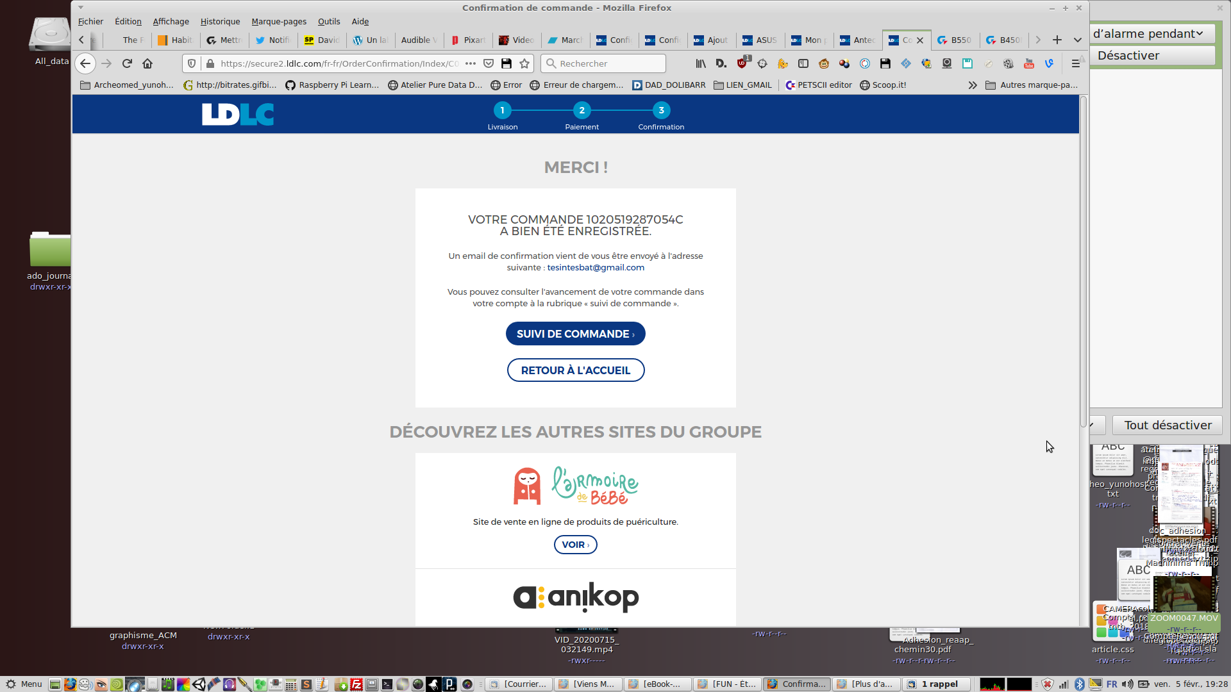The image size is (1231, 692).
Task: Click the tesintesbat@gmail.com email link
Action: click(596, 268)
